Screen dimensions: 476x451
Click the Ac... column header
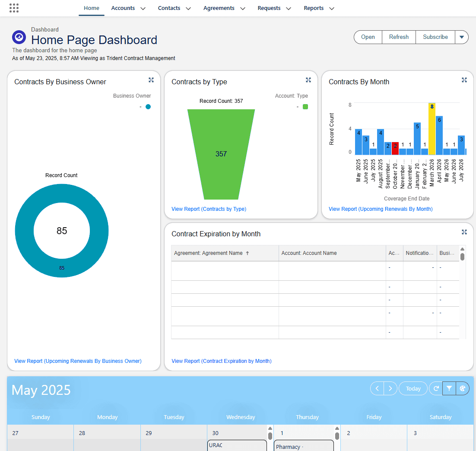click(394, 253)
